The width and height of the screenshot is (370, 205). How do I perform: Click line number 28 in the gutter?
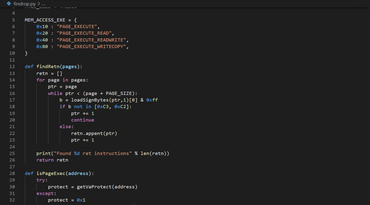12,173
